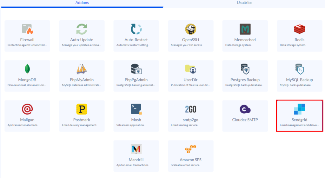Click the UserDir folder icon

pos(190,69)
